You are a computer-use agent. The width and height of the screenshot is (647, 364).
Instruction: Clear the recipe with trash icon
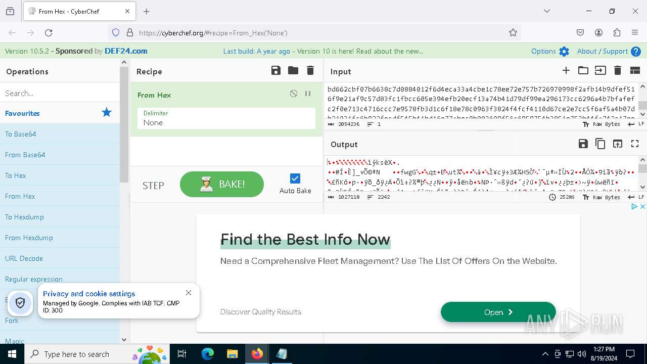pos(310,71)
